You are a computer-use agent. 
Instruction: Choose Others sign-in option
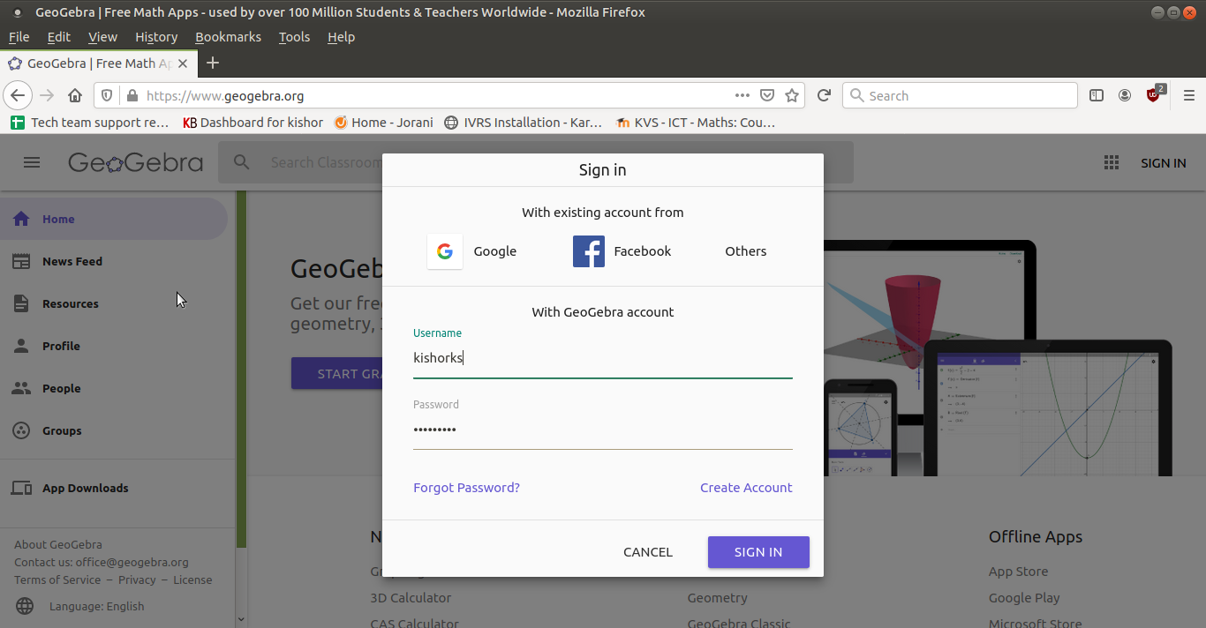pos(746,251)
